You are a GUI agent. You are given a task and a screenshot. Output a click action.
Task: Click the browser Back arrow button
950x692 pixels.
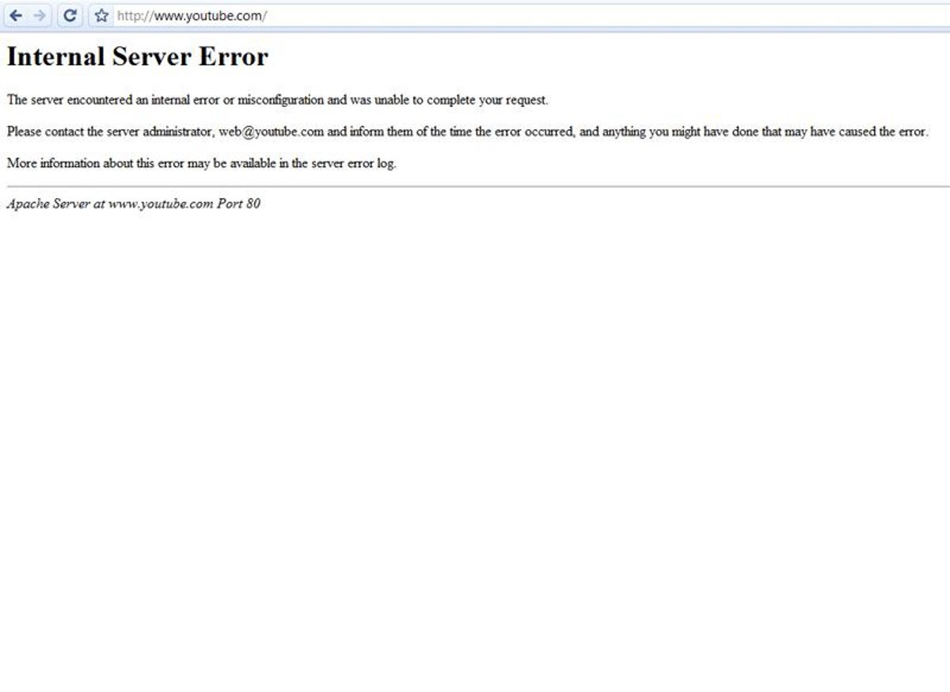(x=16, y=15)
